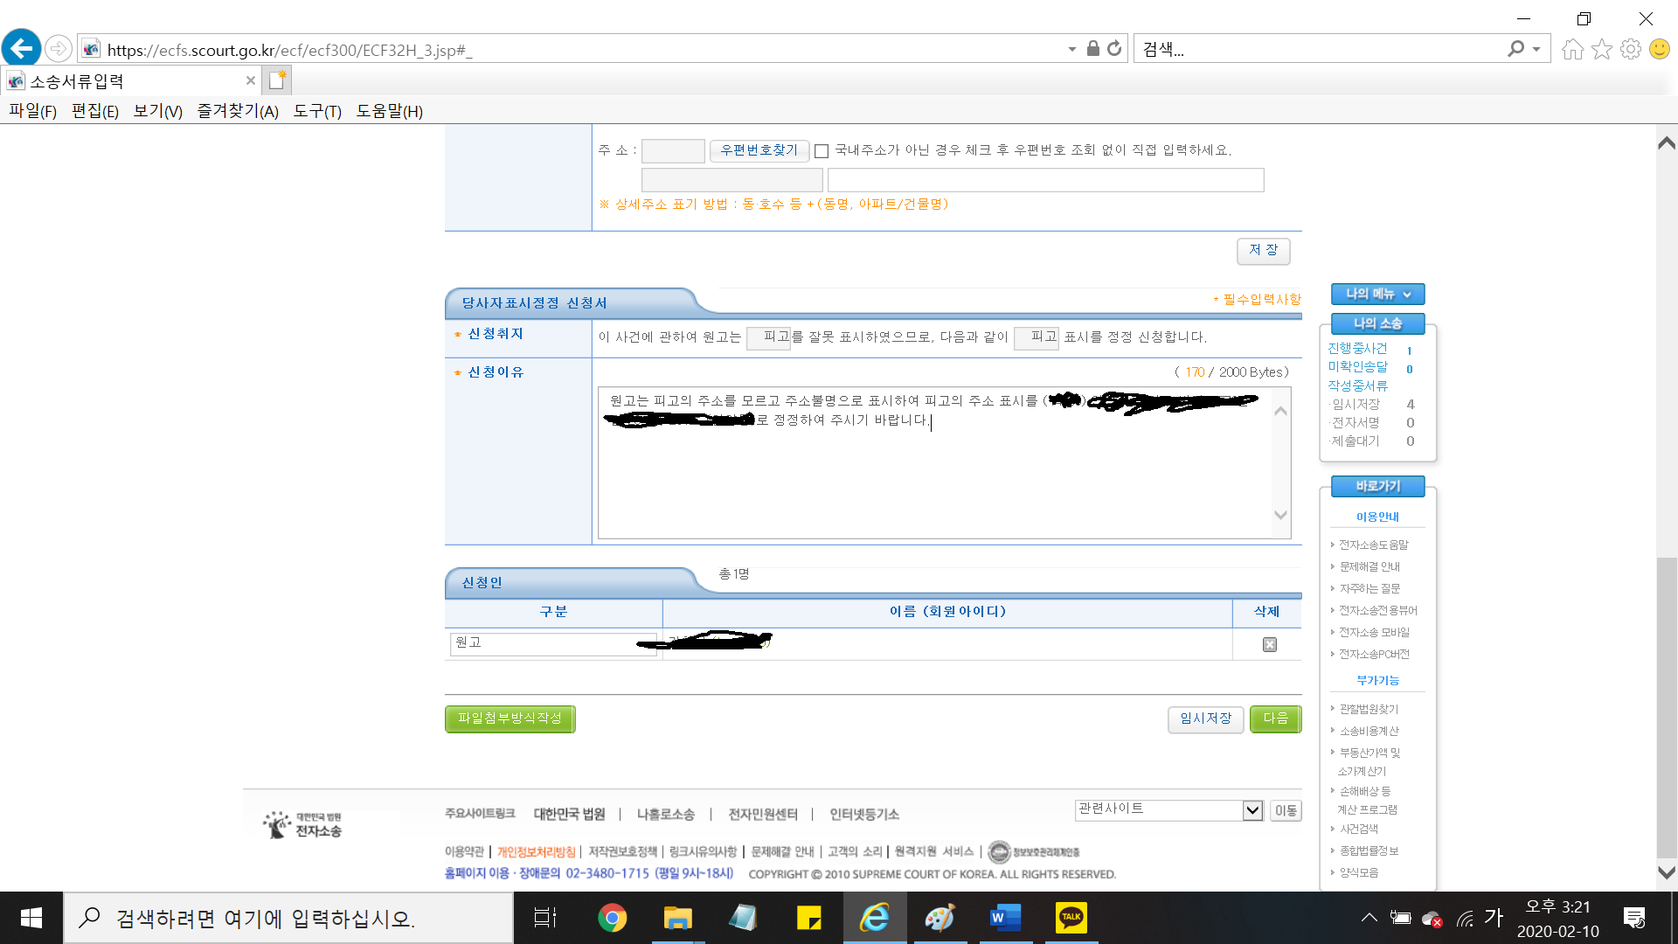Expand the 나의 메뉴 dropdown
Screen dimensions: 1678x944
[x=1377, y=295]
